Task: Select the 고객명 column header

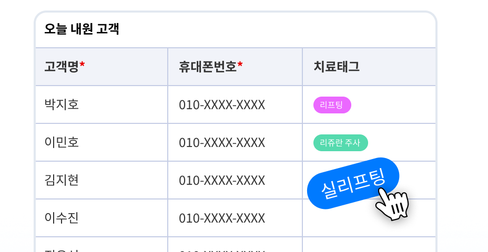Action: pos(101,67)
